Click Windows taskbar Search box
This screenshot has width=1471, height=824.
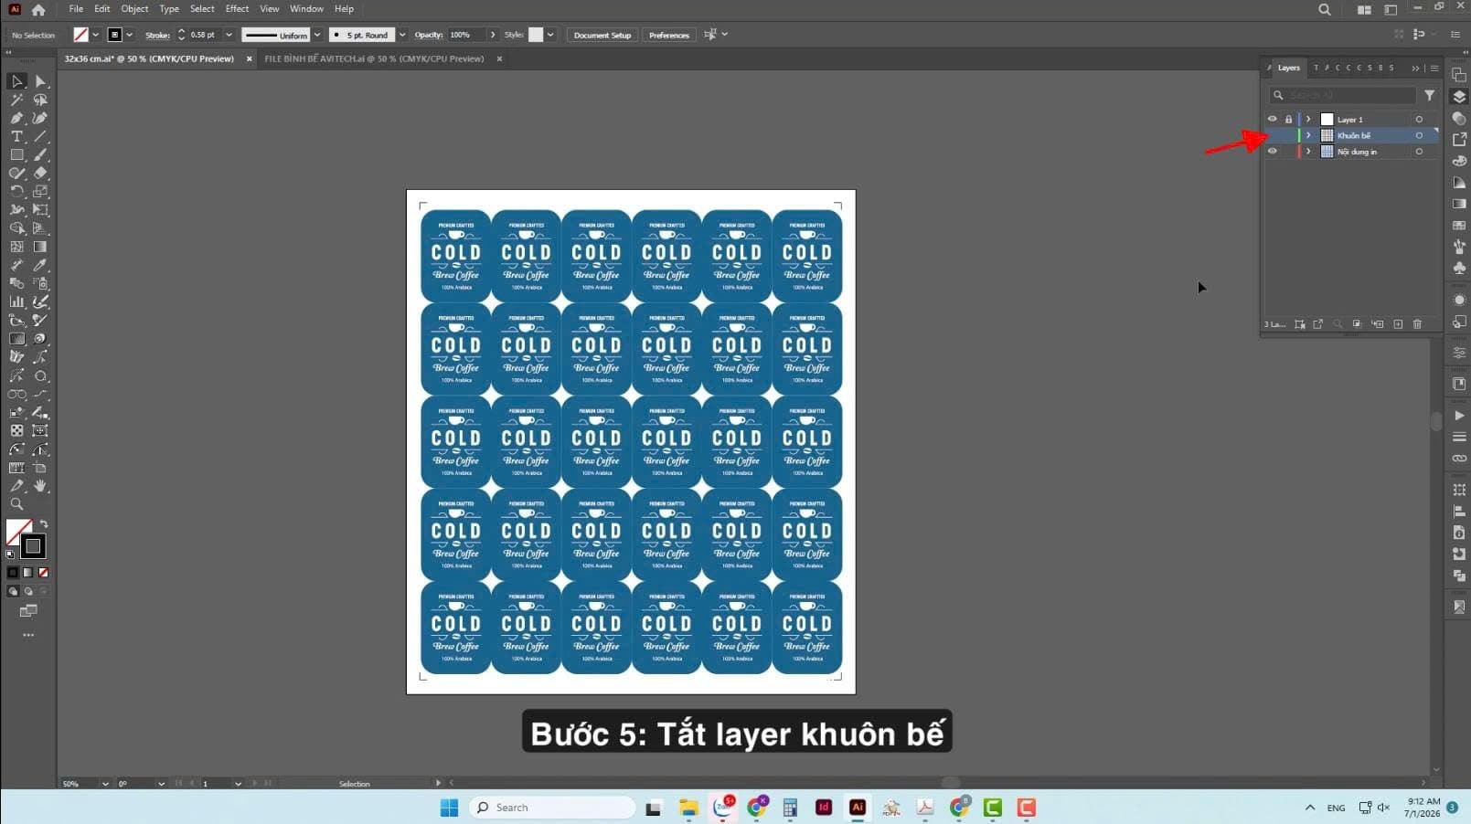[x=552, y=808]
